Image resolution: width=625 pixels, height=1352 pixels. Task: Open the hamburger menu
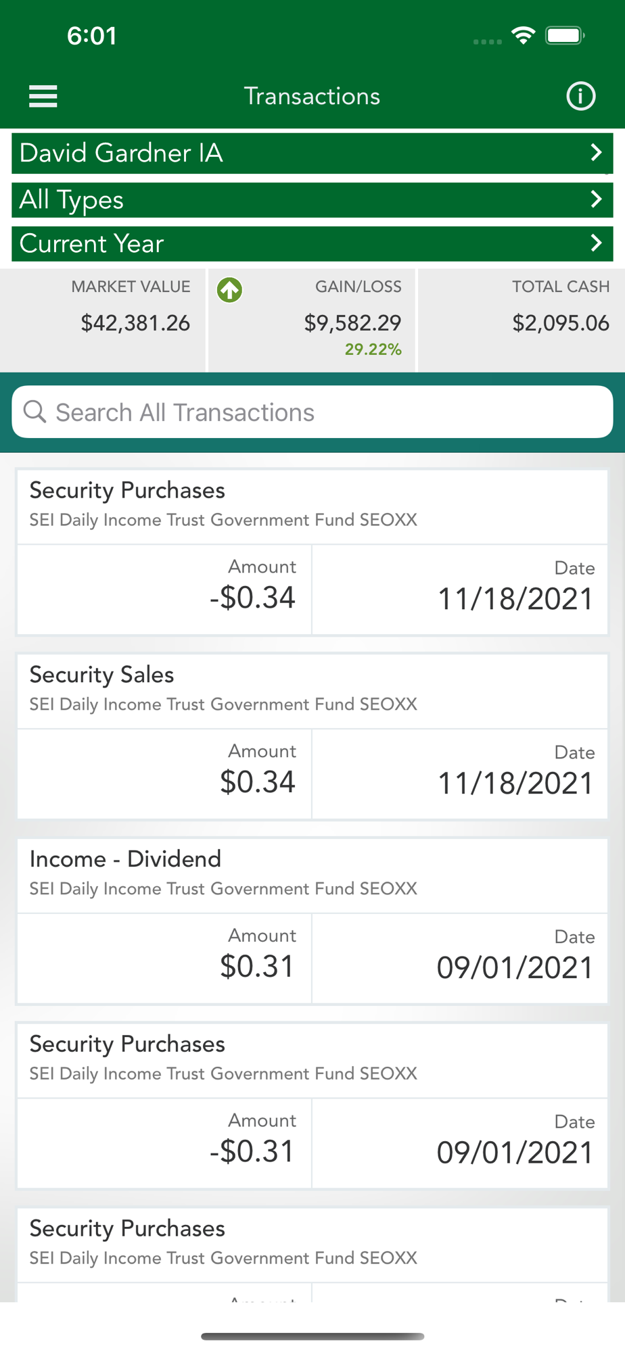point(43,96)
